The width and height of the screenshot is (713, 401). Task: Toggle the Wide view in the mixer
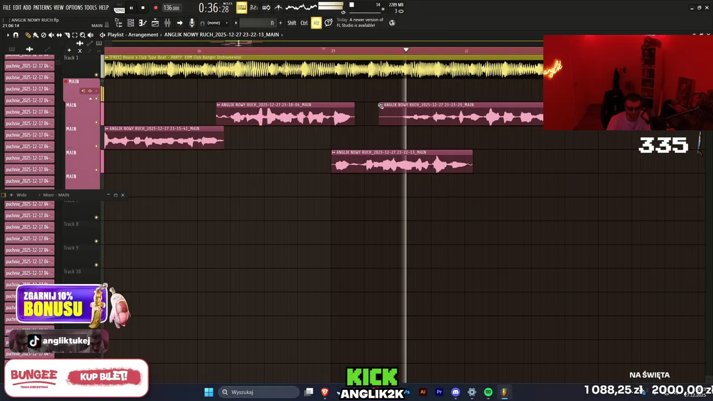click(21, 195)
